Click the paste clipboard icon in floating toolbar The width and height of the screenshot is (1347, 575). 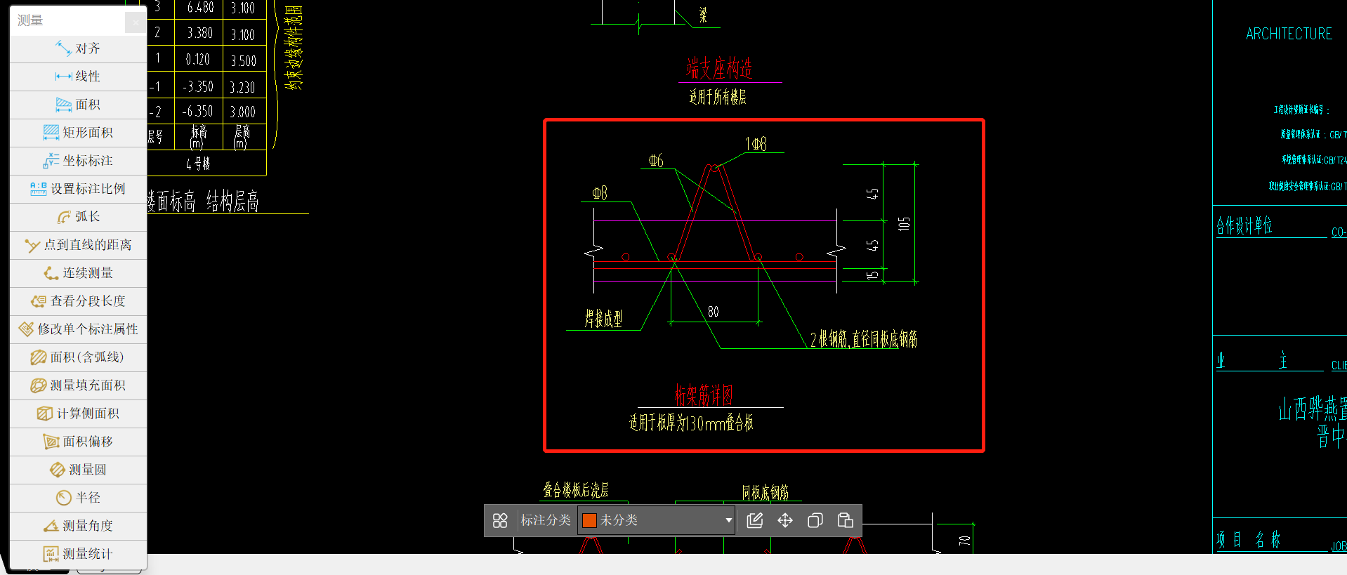coord(846,520)
